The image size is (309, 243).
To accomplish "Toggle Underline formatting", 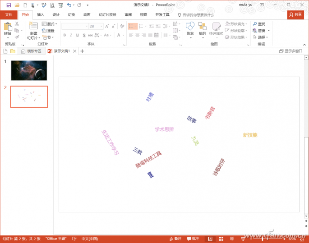I will (78, 35).
